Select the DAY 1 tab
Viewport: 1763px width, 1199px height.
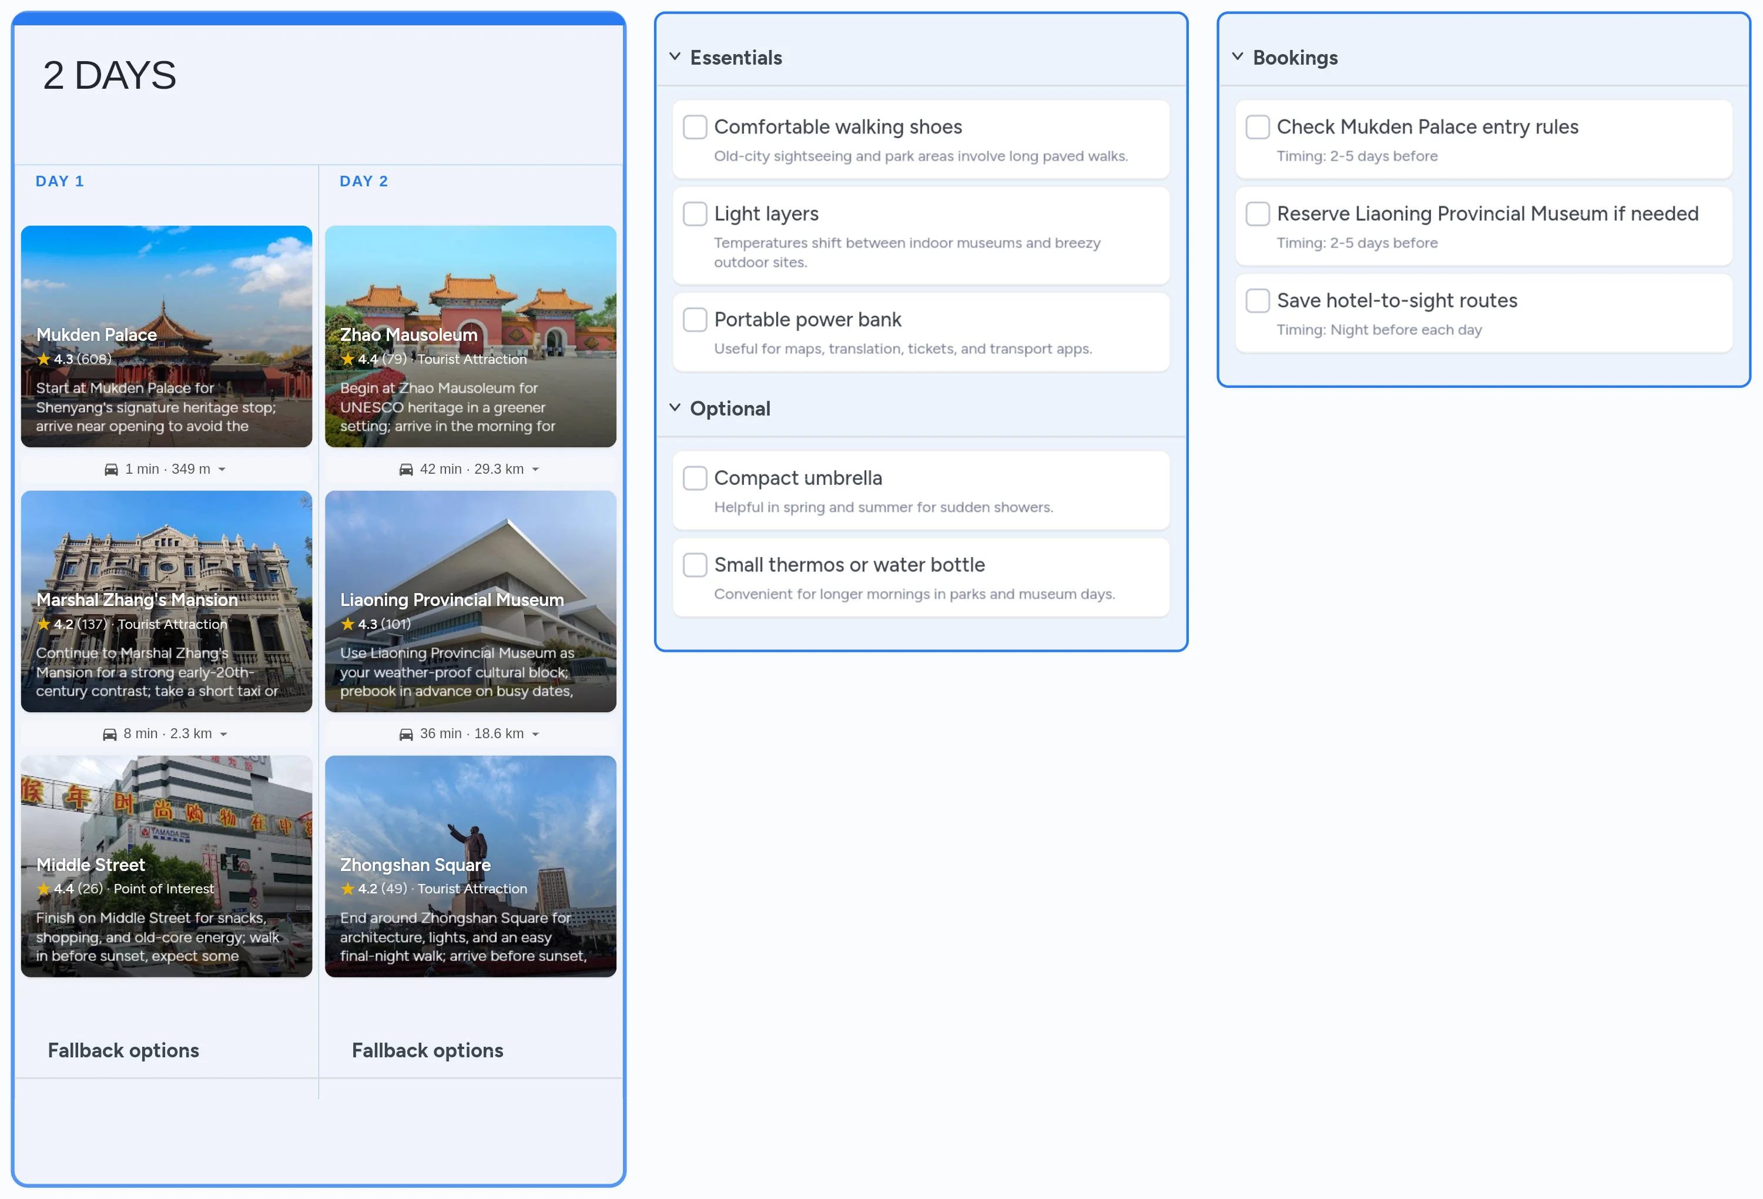tap(60, 180)
